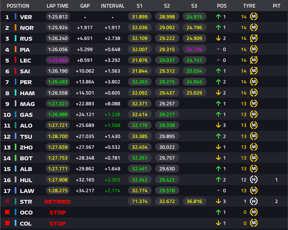This screenshot has width=288, height=230.
Task: Click the medium tyre icon in MAG row
Action: [x=254, y=103]
